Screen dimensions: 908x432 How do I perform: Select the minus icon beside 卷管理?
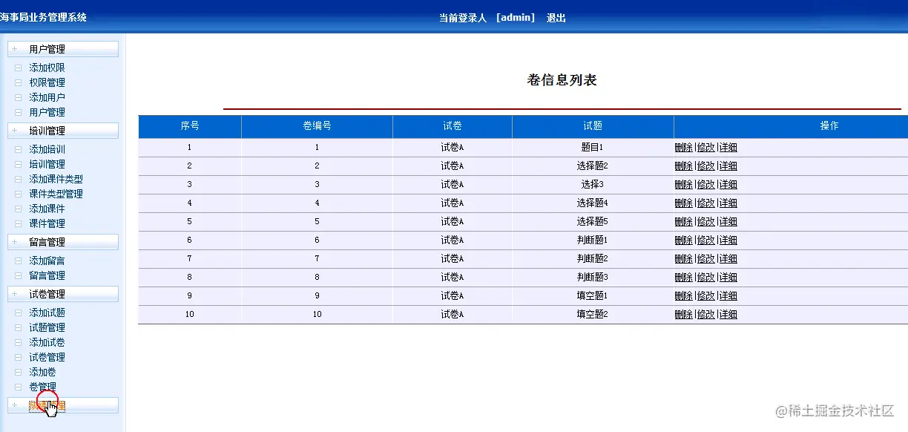16,387
